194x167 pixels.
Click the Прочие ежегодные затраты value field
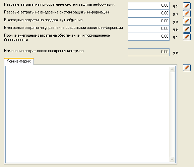point(149,37)
